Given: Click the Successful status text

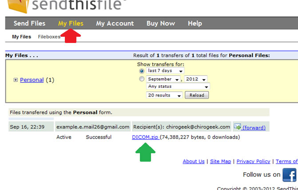Looking at the screenshot, I should coord(99,137).
